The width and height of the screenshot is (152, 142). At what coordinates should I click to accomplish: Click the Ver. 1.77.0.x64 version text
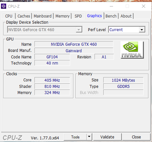(45, 138)
